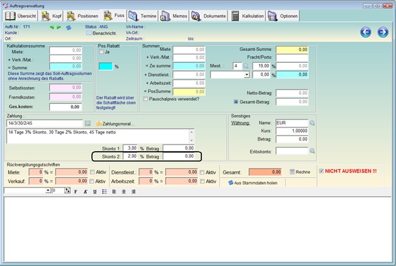Go to the next order using right arrow
The width and height of the screenshot is (396, 266).
tap(382, 32)
